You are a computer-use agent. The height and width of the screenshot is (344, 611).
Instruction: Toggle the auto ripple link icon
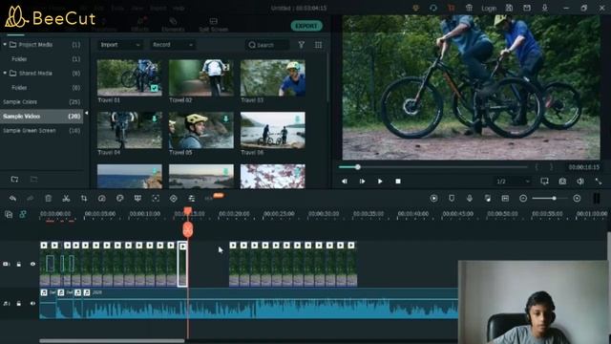tap(23, 214)
